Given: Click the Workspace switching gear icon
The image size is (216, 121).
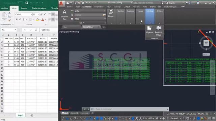Looking at the screenshot, I should pyautogui.click(x=157, y=118).
